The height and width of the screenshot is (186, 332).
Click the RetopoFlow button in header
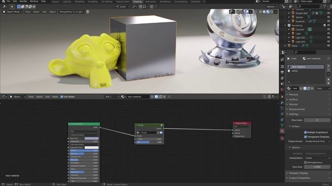(72, 12)
